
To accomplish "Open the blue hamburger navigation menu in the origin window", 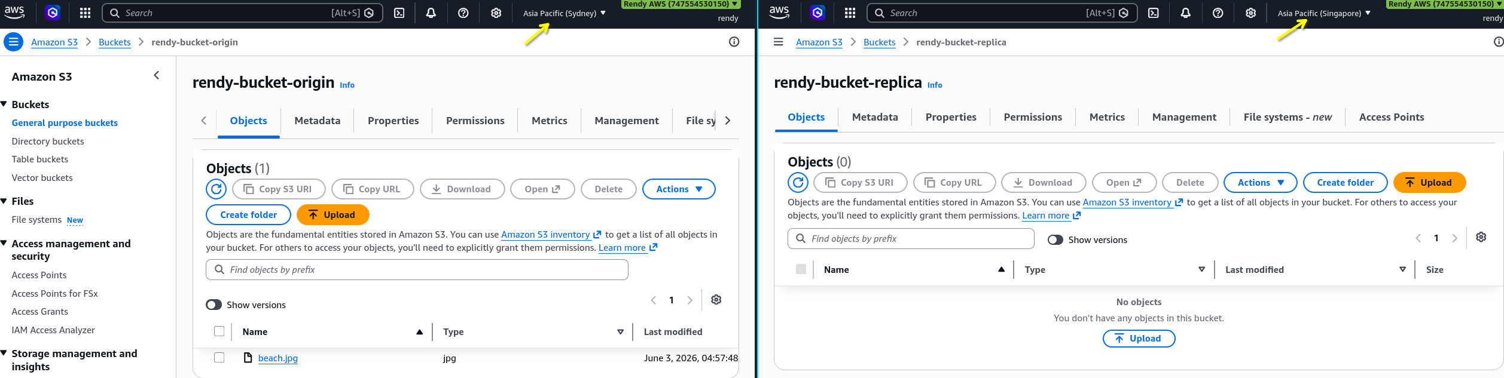I will [x=13, y=42].
